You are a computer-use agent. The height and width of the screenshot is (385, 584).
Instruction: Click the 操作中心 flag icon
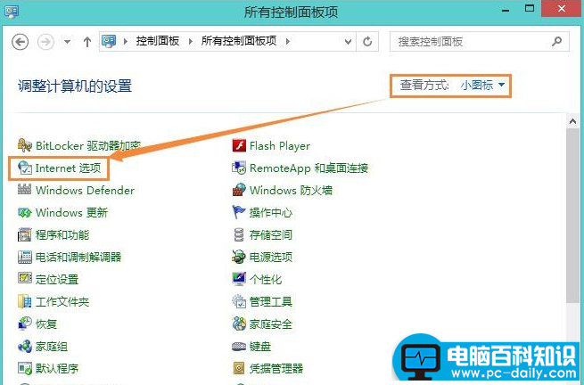pyautogui.click(x=239, y=212)
